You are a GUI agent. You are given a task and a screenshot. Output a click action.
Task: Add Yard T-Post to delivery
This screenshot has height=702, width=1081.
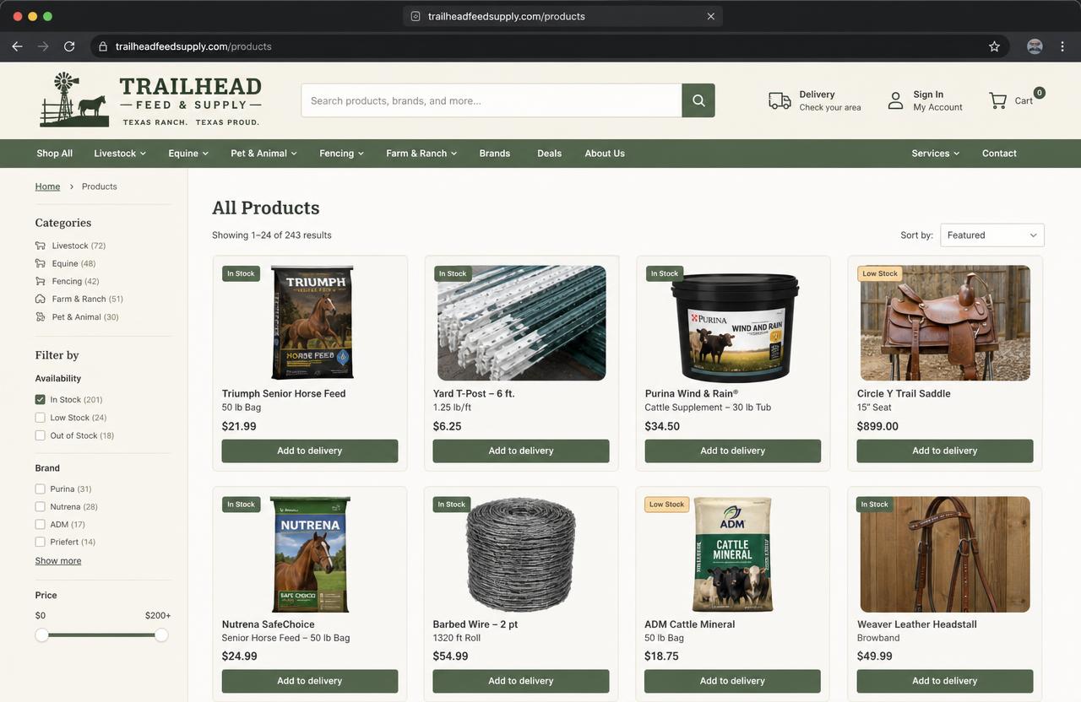tap(521, 451)
